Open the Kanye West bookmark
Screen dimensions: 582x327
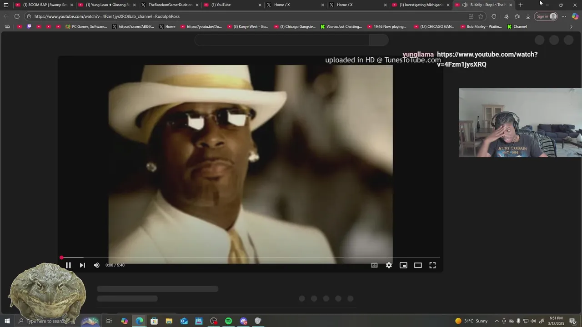(x=248, y=26)
